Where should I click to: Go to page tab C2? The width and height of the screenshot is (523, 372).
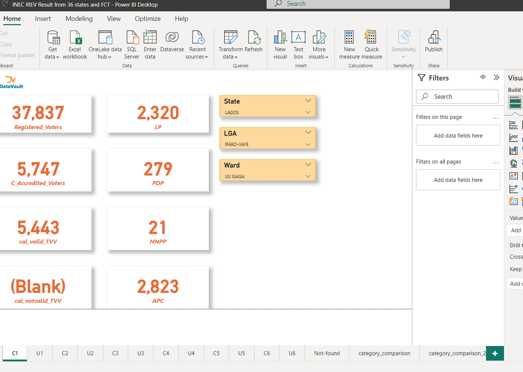65,353
